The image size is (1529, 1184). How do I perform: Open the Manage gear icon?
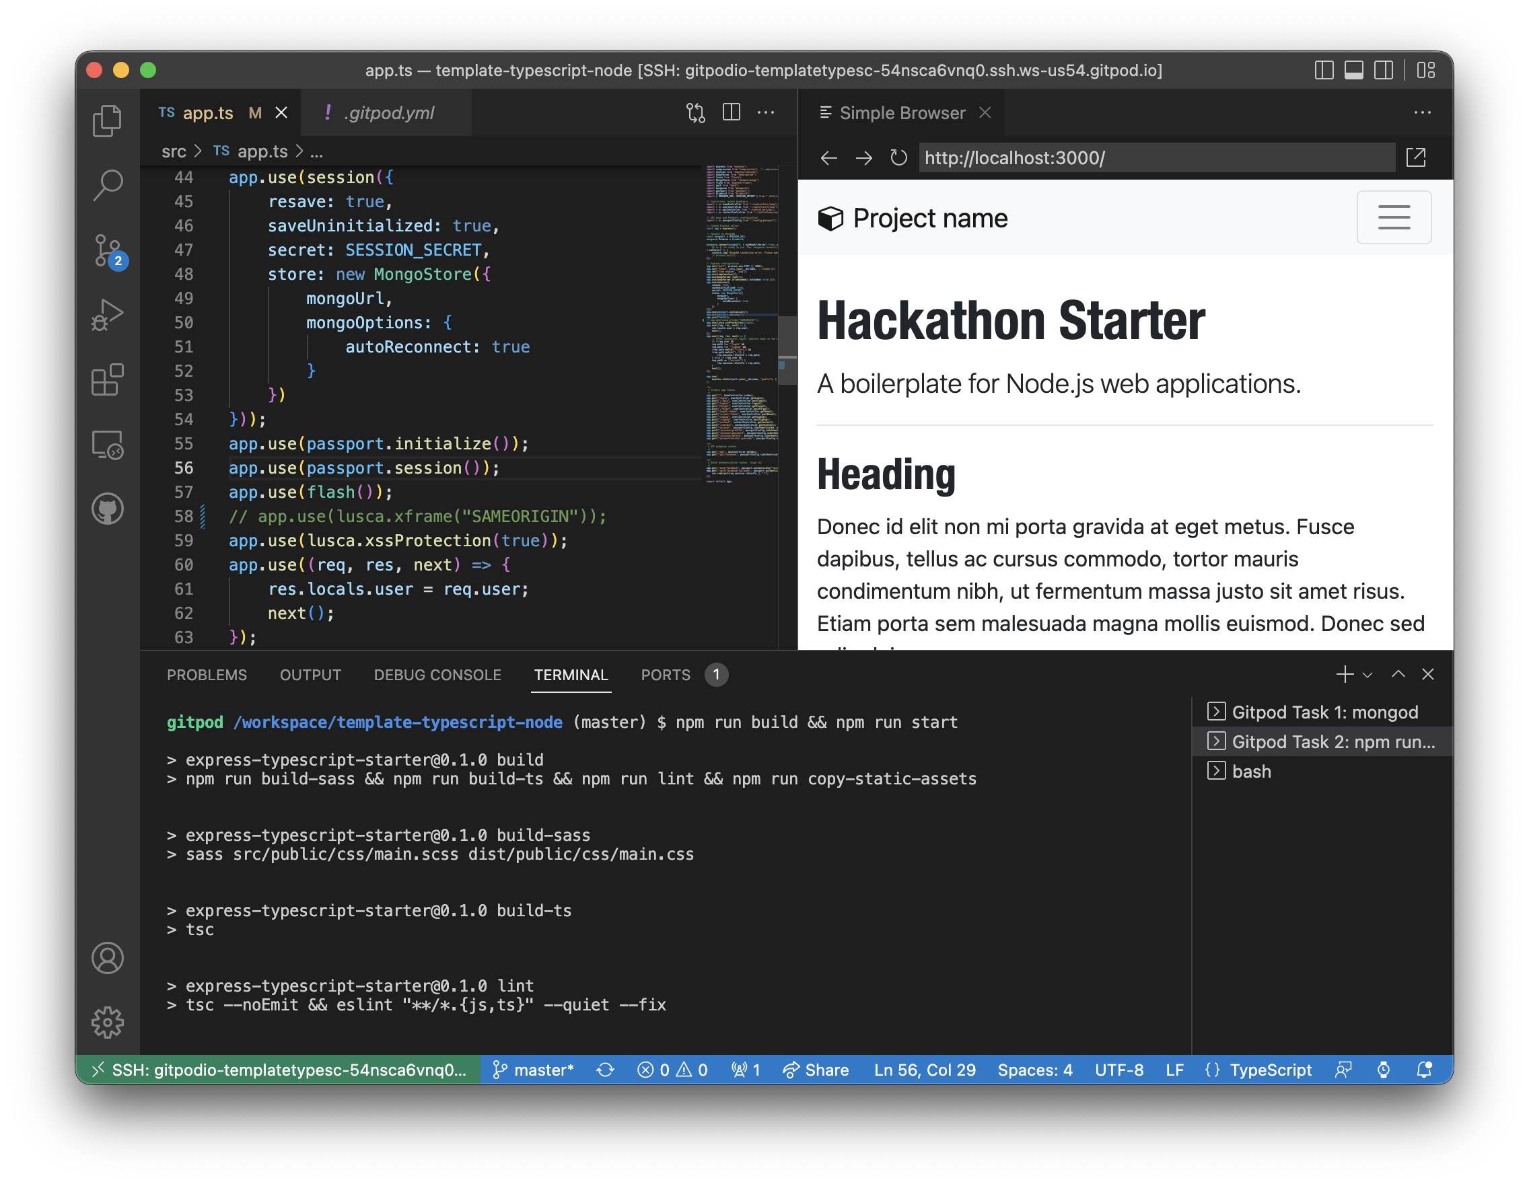107,1023
